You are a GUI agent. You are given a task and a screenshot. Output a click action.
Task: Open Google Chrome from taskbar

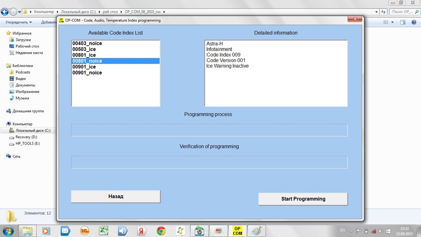point(161,231)
